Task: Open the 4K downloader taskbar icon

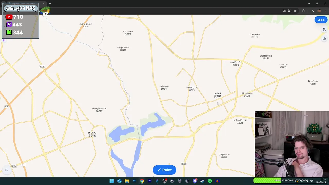Action: [172, 181]
